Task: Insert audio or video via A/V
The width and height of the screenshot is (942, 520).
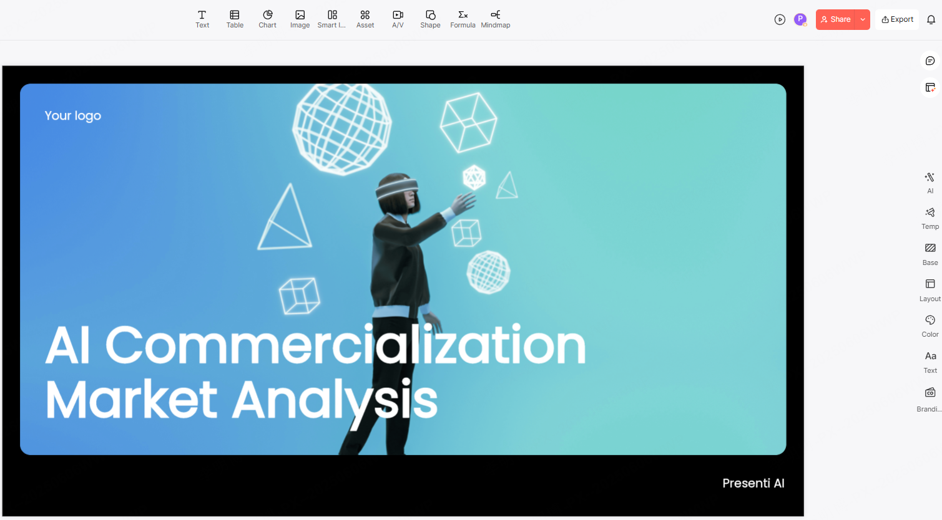Action: click(398, 19)
